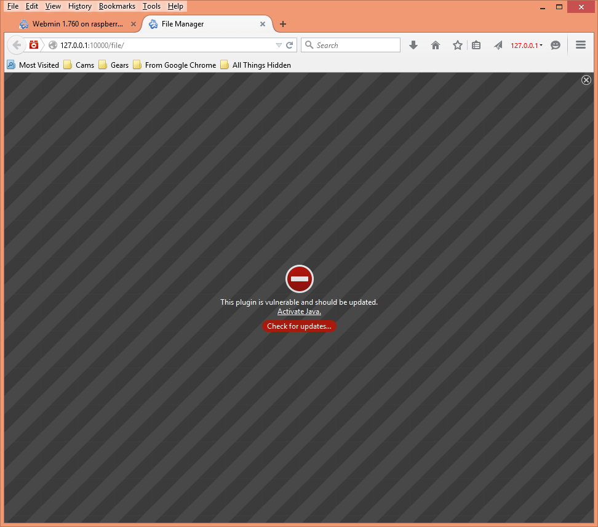The width and height of the screenshot is (598, 527).
Task: Click the magnifier icon in search box
Action: pyautogui.click(x=309, y=45)
